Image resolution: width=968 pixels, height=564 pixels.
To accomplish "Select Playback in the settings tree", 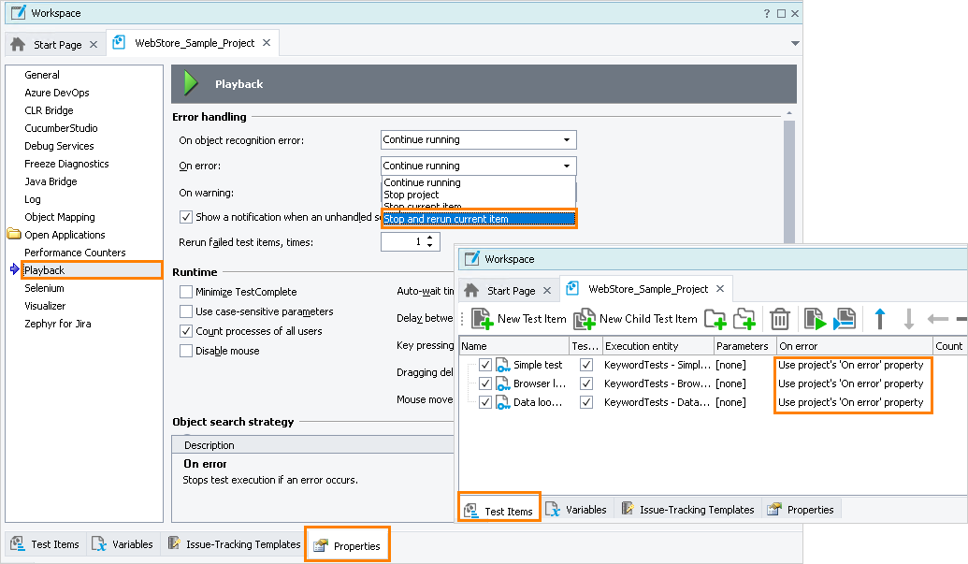I will [45, 270].
